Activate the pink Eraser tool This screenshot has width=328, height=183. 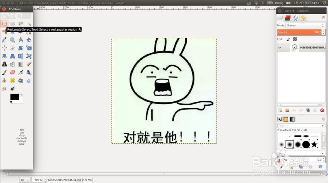pos(12,72)
